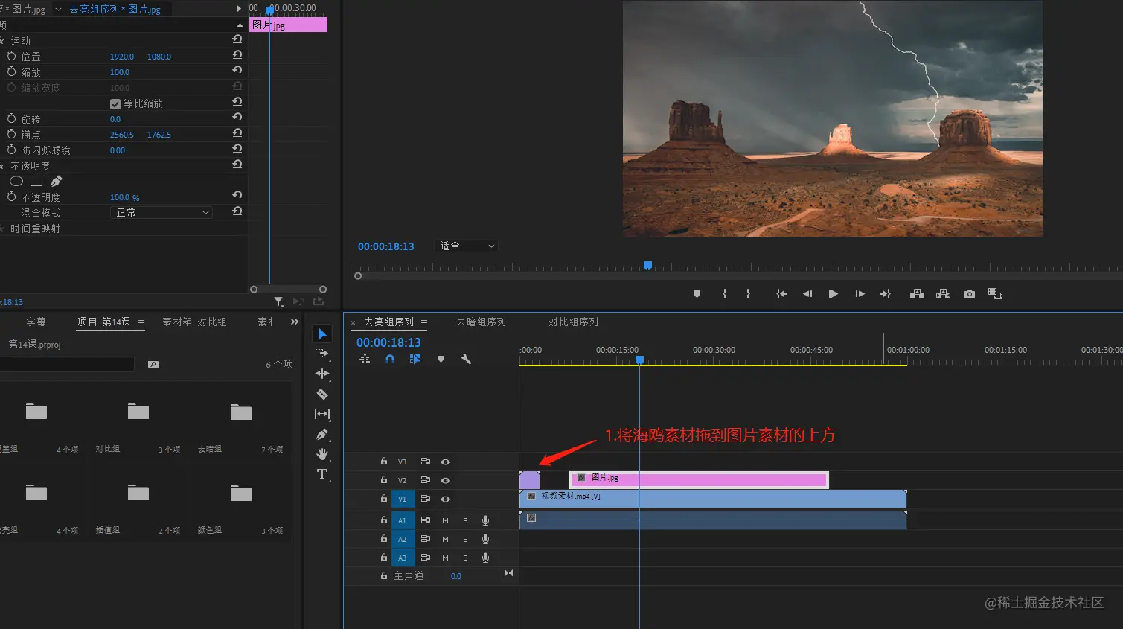Toggle V2 track lock

pyautogui.click(x=384, y=480)
